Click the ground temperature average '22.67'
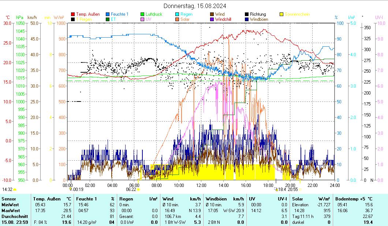The height and width of the screenshot is (226, 388). coord(368,217)
